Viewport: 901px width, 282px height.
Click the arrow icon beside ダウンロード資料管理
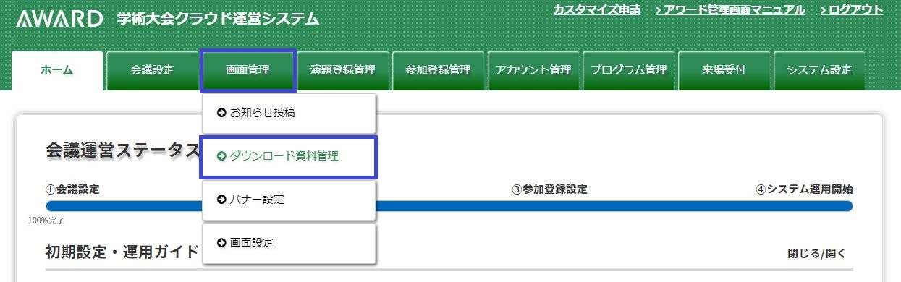[x=222, y=156]
